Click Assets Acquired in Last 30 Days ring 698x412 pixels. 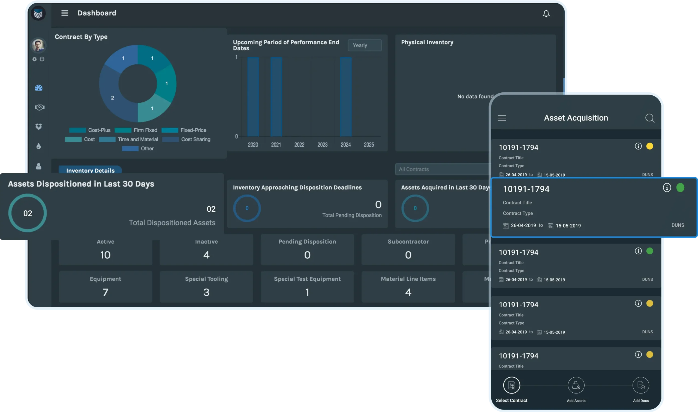[x=415, y=208]
